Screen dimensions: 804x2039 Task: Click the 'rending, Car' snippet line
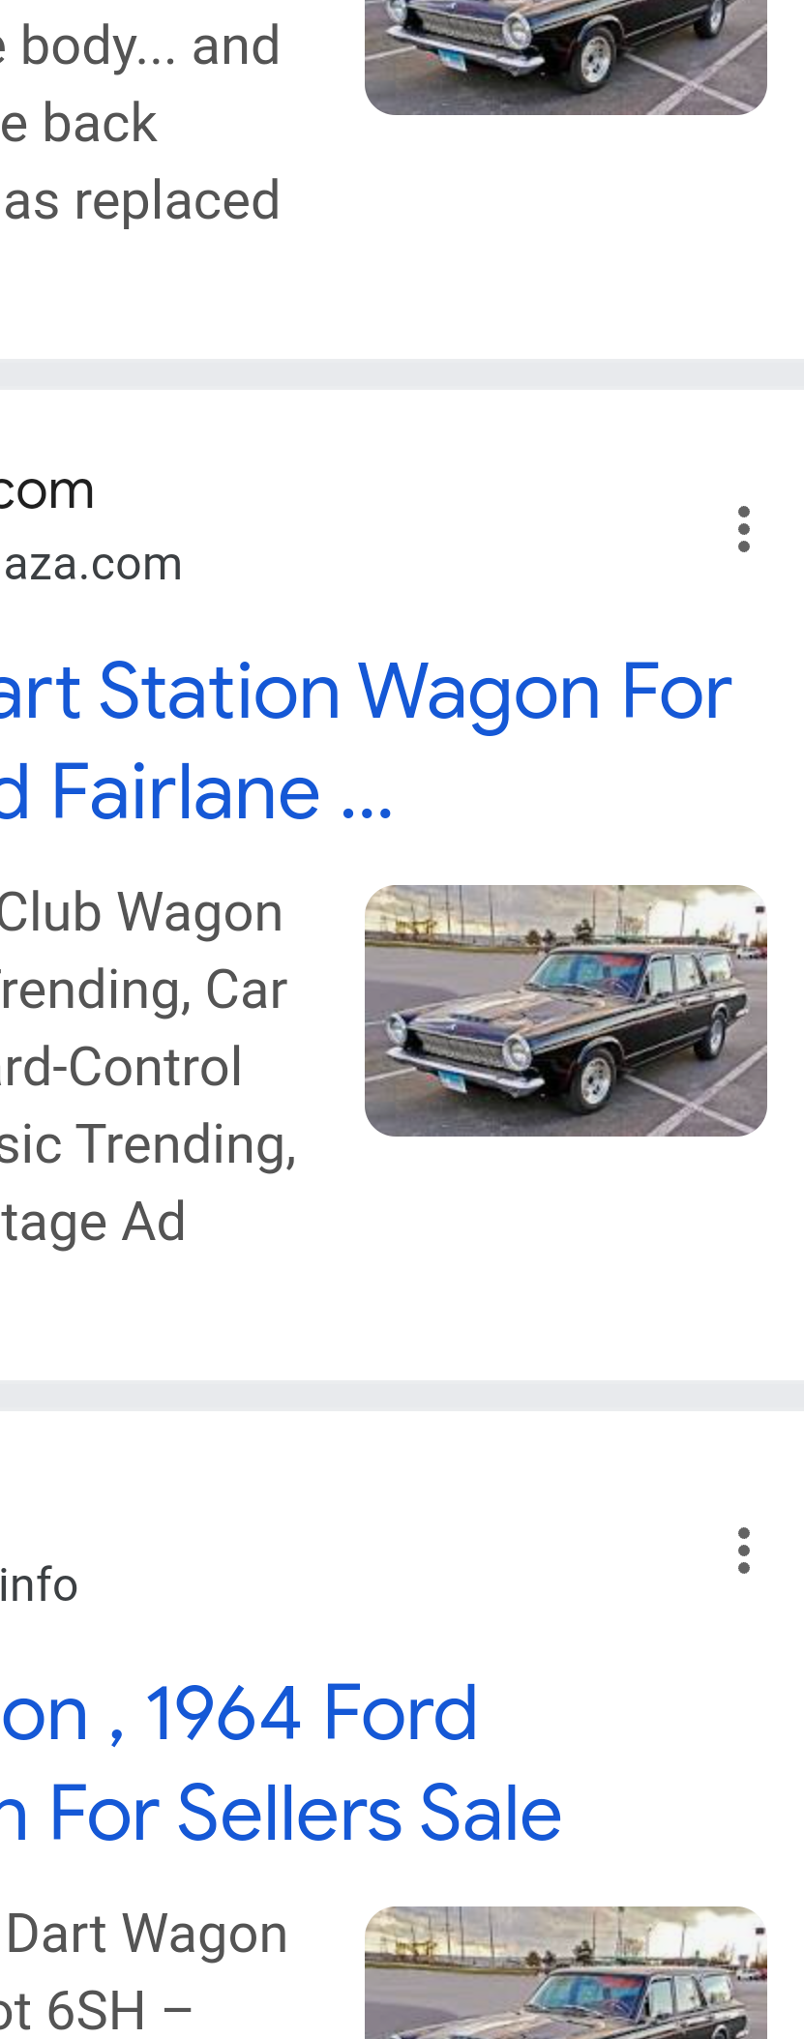coord(143,990)
